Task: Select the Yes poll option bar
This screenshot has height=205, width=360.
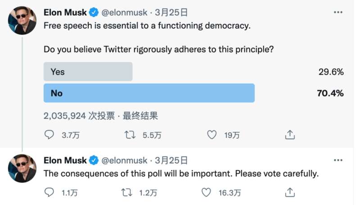Action: 88,72
